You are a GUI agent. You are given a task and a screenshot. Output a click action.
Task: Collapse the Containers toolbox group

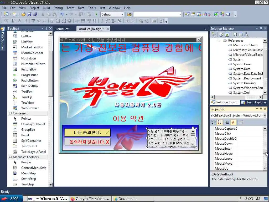coord(10,113)
